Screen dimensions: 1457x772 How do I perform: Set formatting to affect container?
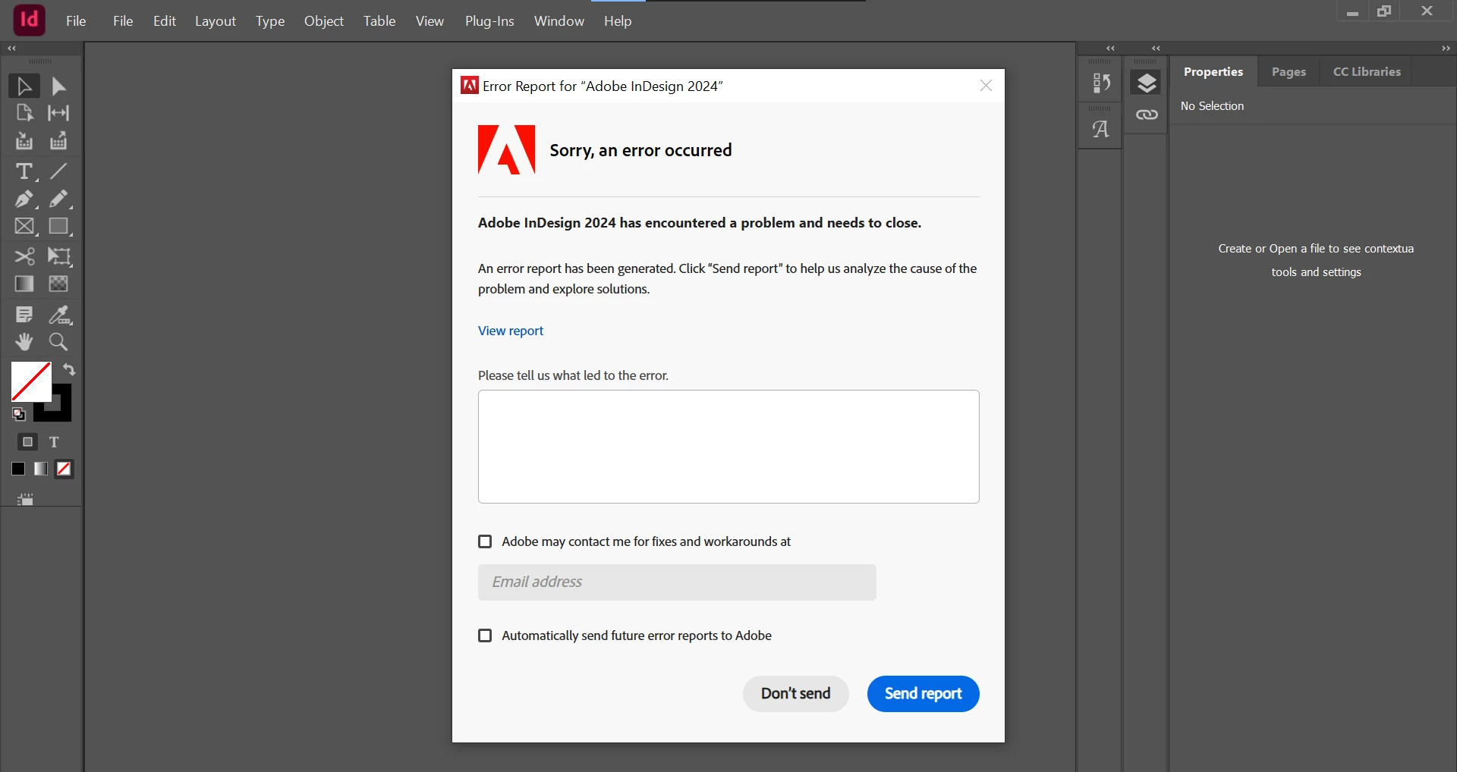[28, 442]
